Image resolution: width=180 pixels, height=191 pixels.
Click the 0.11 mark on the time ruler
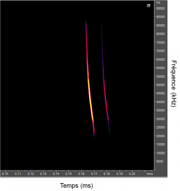pos(18,174)
